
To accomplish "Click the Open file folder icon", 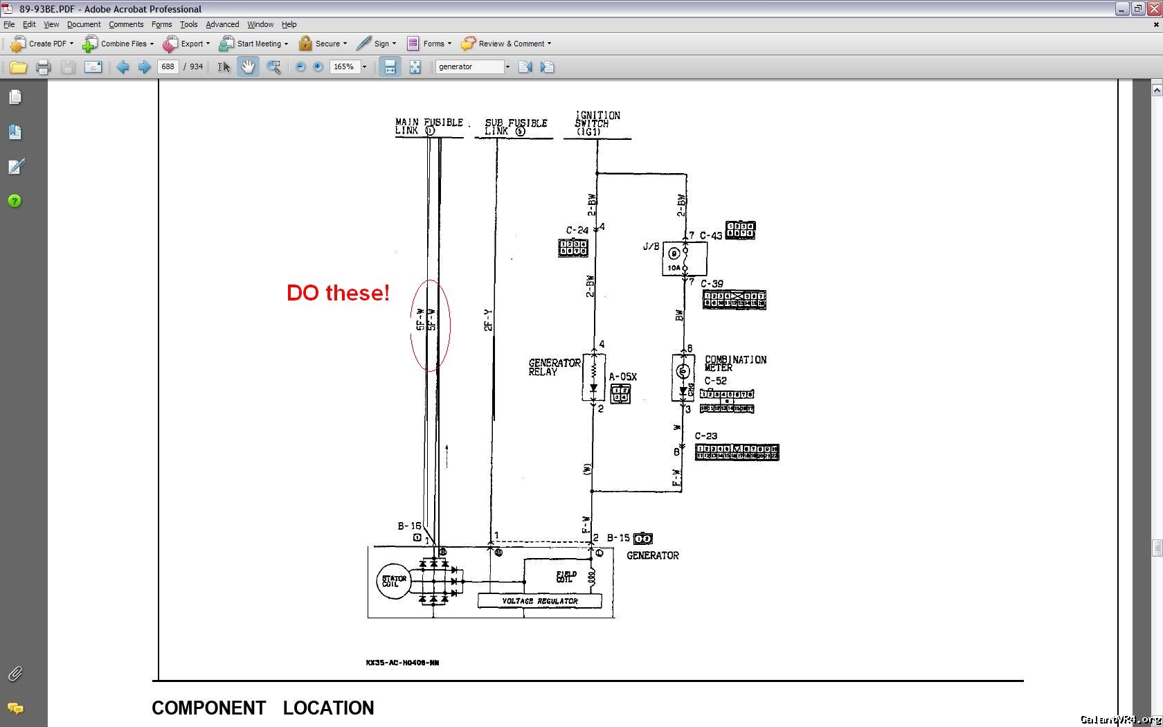I will pos(18,67).
